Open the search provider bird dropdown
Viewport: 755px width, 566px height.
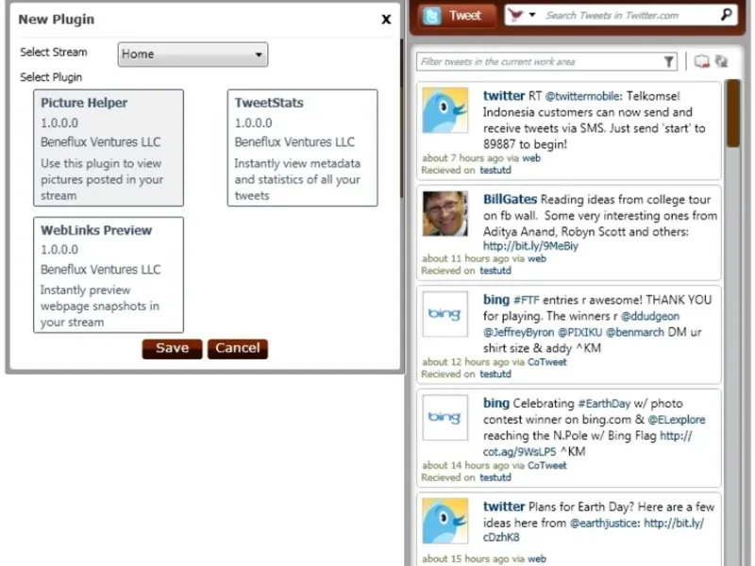point(522,15)
